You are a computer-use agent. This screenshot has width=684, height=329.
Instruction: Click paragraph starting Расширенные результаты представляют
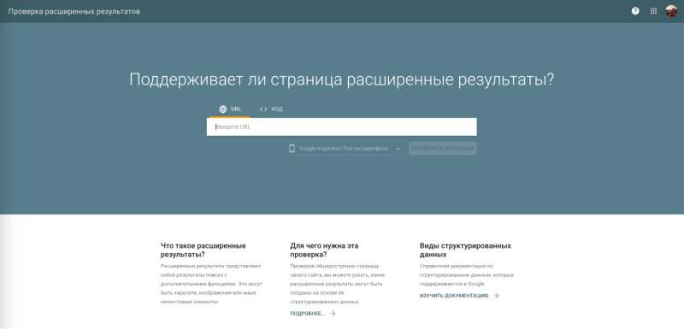click(211, 284)
